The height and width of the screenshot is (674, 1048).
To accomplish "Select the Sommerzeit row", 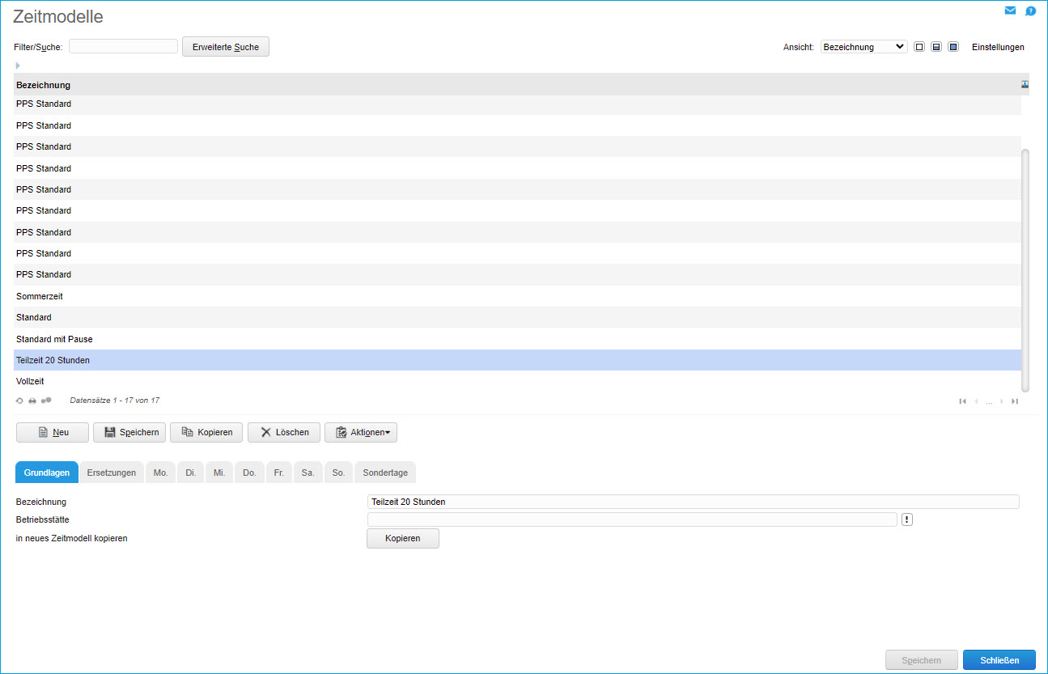I will pos(517,296).
